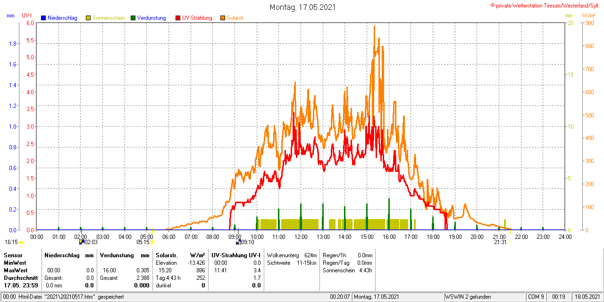Click the sunrise icon at 05:15
This screenshot has width=604, height=302.
tap(152, 242)
